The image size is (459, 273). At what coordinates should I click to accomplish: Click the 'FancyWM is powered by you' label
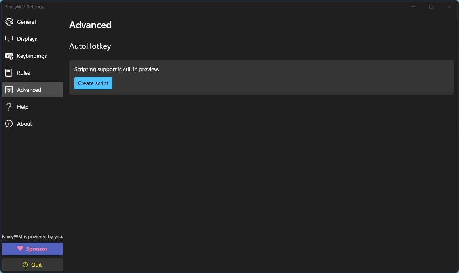coord(32,236)
